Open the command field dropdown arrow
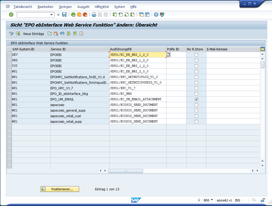Viewport: 272px width, 206px height. coord(51,15)
